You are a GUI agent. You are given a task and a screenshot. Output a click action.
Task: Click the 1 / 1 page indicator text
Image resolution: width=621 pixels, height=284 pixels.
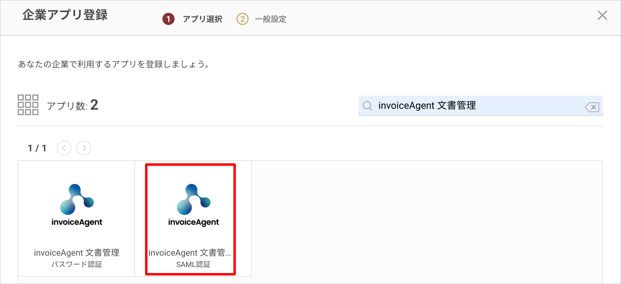click(37, 148)
